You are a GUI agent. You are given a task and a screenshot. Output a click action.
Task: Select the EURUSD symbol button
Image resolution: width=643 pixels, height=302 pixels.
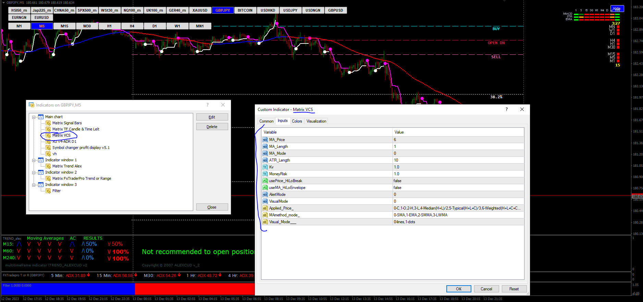[42, 17]
